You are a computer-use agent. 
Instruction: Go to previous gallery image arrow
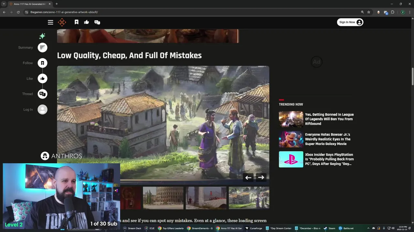pyautogui.click(x=248, y=178)
